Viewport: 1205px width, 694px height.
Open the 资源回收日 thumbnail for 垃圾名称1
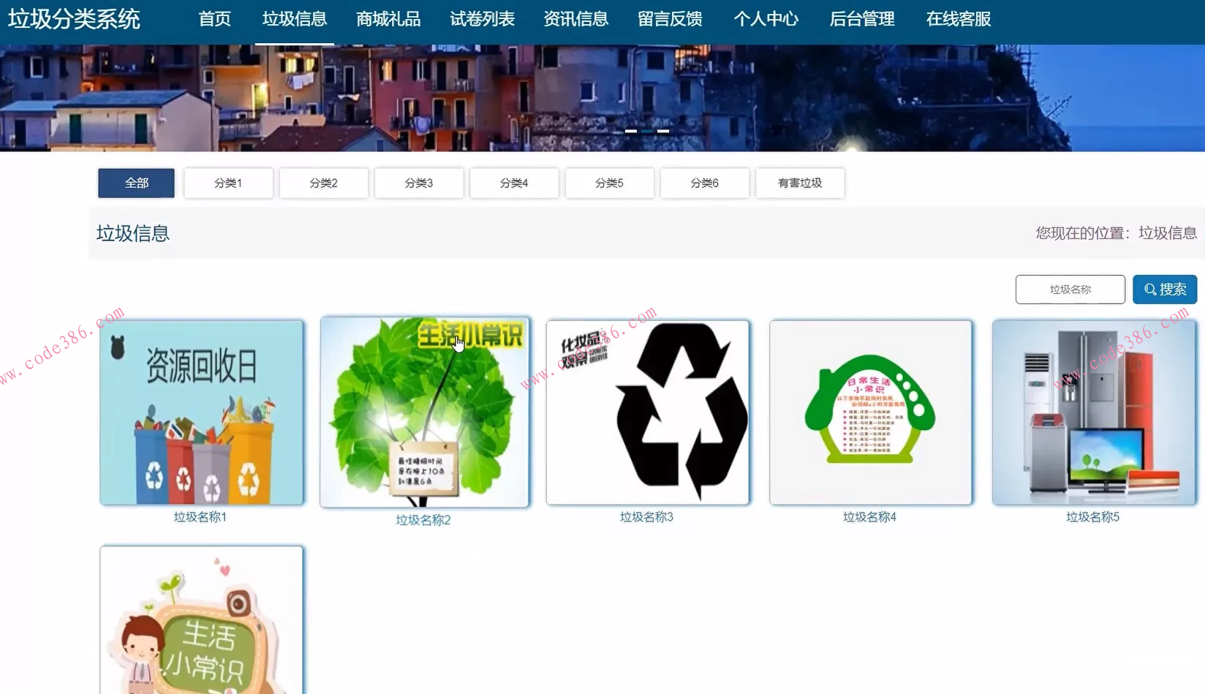coord(202,412)
